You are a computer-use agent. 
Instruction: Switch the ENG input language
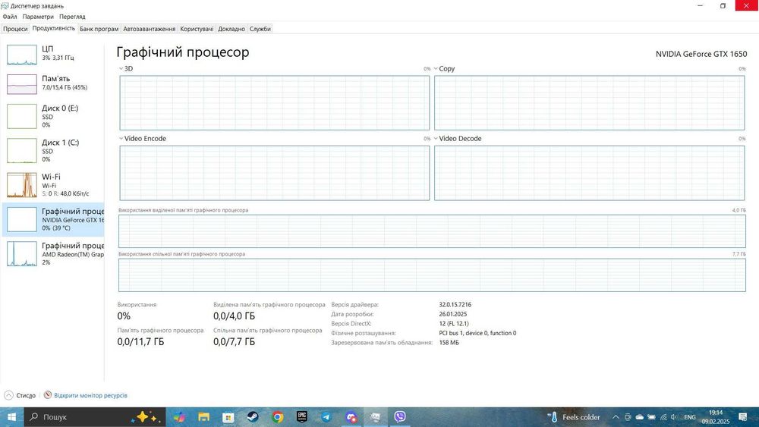tap(690, 417)
